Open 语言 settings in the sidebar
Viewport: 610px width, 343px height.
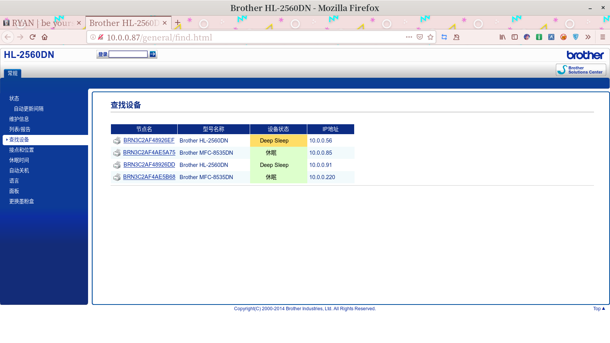14,181
